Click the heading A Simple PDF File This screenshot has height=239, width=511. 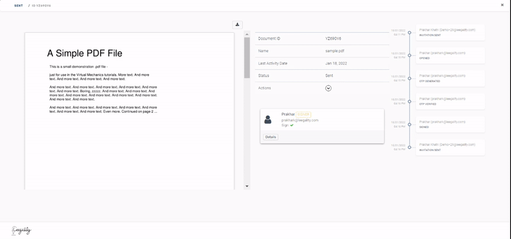point(85,54)
